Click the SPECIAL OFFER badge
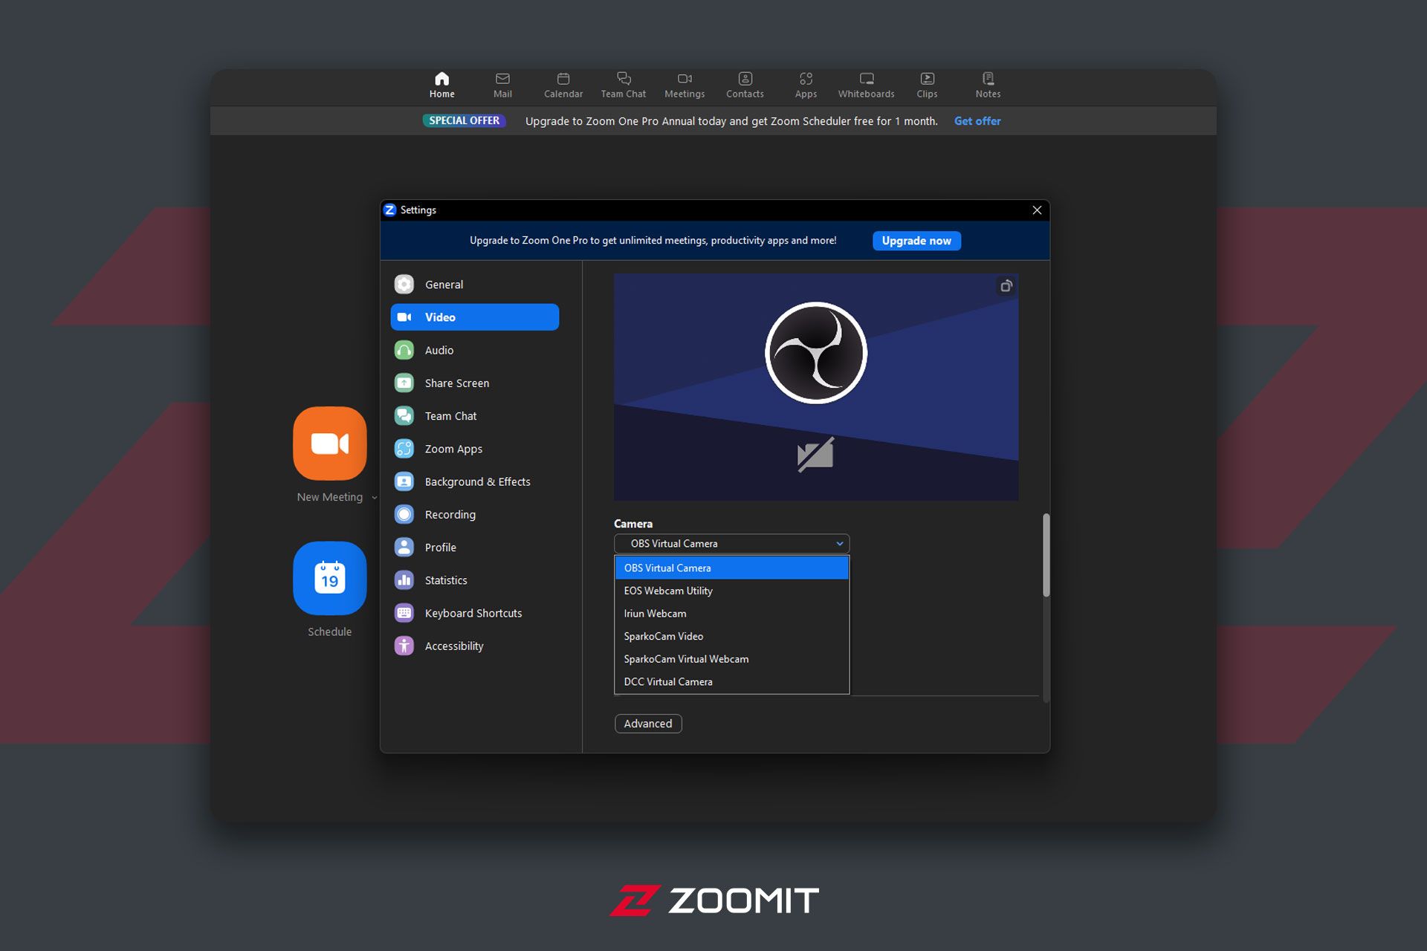 (465, 120)
